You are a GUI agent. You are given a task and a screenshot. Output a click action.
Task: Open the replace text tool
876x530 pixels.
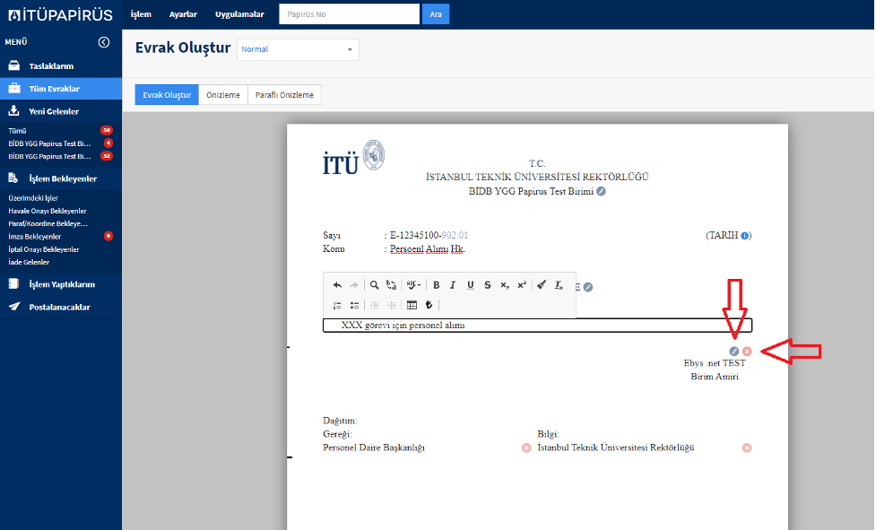(391, 285)
